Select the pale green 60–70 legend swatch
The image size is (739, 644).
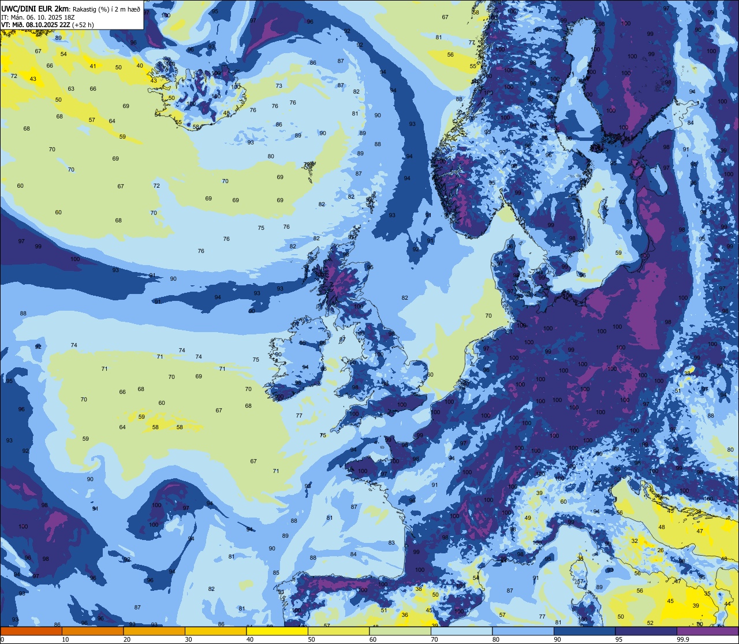[x=400, y=631]
